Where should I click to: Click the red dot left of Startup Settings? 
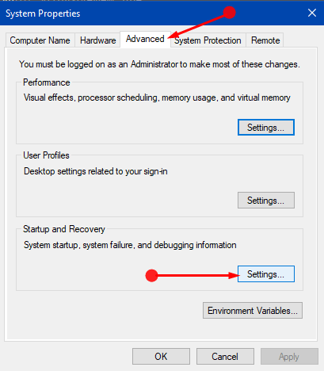pos(151,276)
